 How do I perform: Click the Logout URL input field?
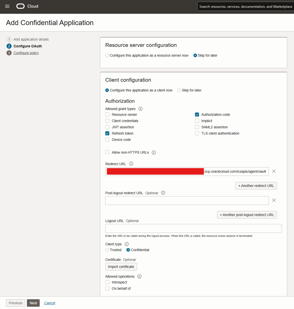pos(193,228)
